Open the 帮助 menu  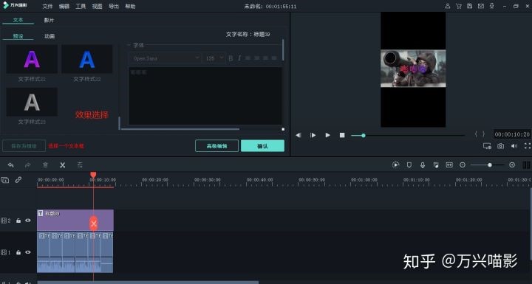(x=130, y=7)
